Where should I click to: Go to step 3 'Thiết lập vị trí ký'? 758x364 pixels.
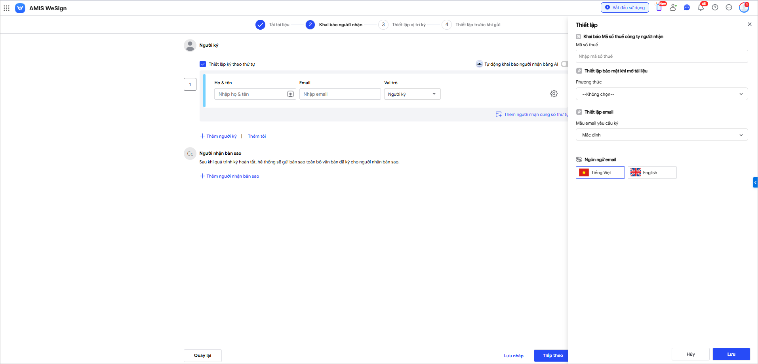tap(408, 25)
